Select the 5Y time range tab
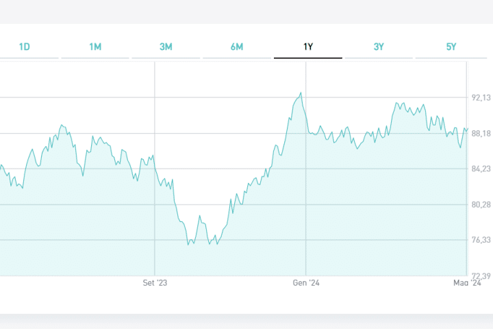The width and height of the screenshot is (493, 329). click(451, 47)
